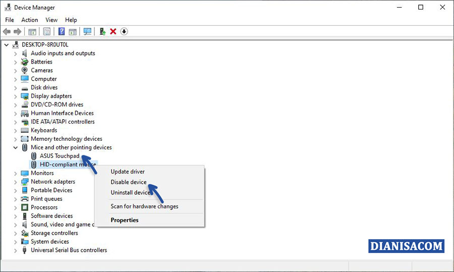The height and width of the screenshot is (272, 454).
Task: Select the Storage controllers label
Action: click(54, 233)
